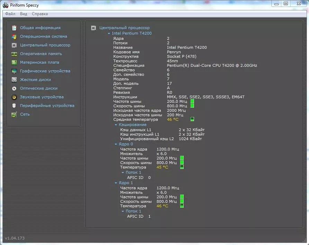
Task: Click the v1.04.173 version label
Action: tap(15, 238)
